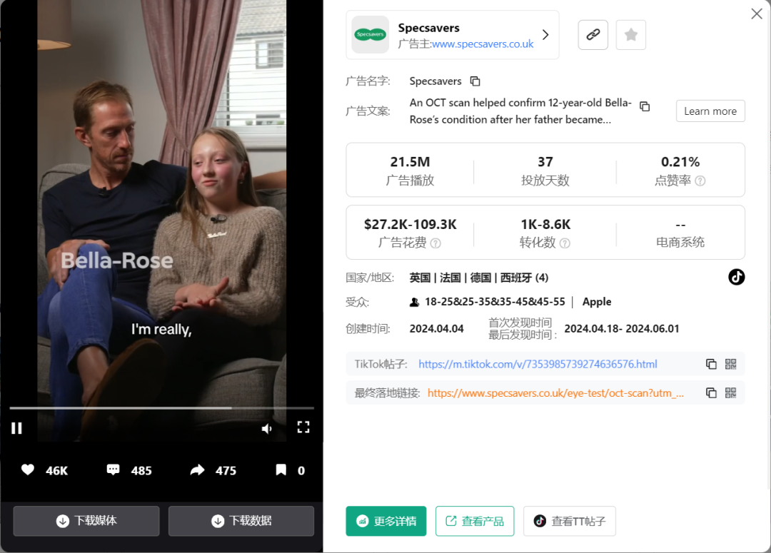Image resolution: width=771 pixels, height=553 pixels.
Task: Select the 1K-8.6K conversions value
Action: [x=545, y=225]
